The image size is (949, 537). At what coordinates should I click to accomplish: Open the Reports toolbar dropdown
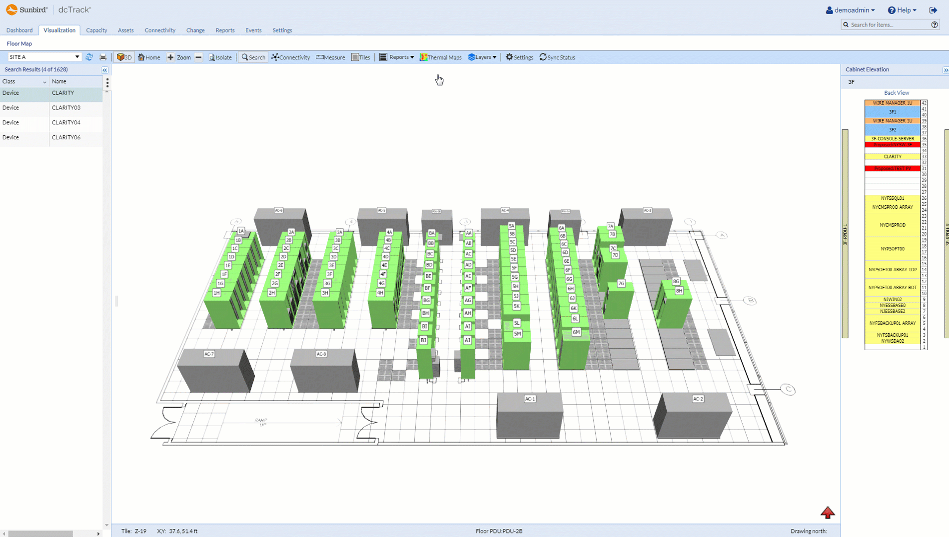(397, 57)
